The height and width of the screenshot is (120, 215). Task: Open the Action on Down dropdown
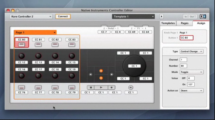point(191,91)
